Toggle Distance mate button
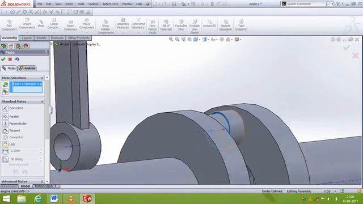363x204 pixels. click(5, 151)
